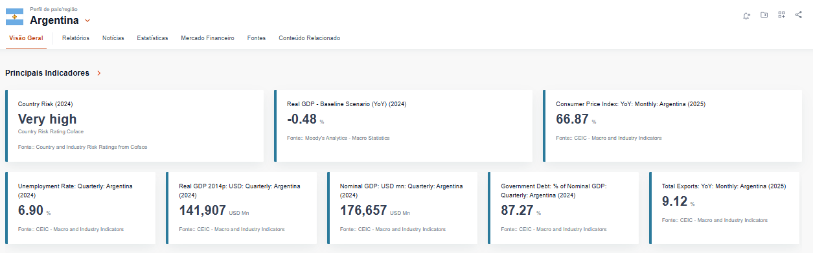Screen dimensions: 813x253
Task: Click the 141,907 USD Mn value
Action: coord(214,210)
